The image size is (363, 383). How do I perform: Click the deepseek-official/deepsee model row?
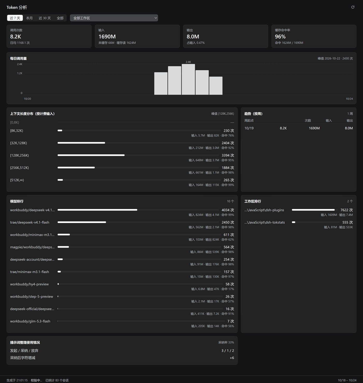pyautogui.click(x=122, y=311)
